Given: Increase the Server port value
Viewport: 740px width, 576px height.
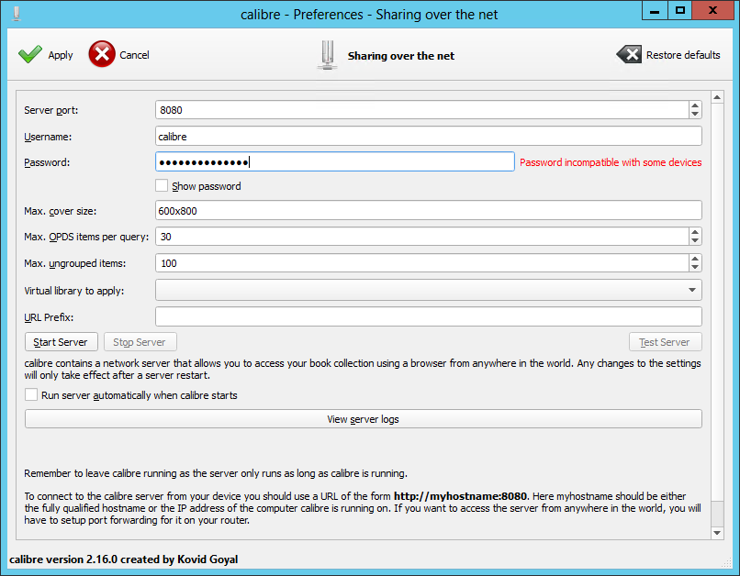Looking at the screenshot, I should click(695, 105).
